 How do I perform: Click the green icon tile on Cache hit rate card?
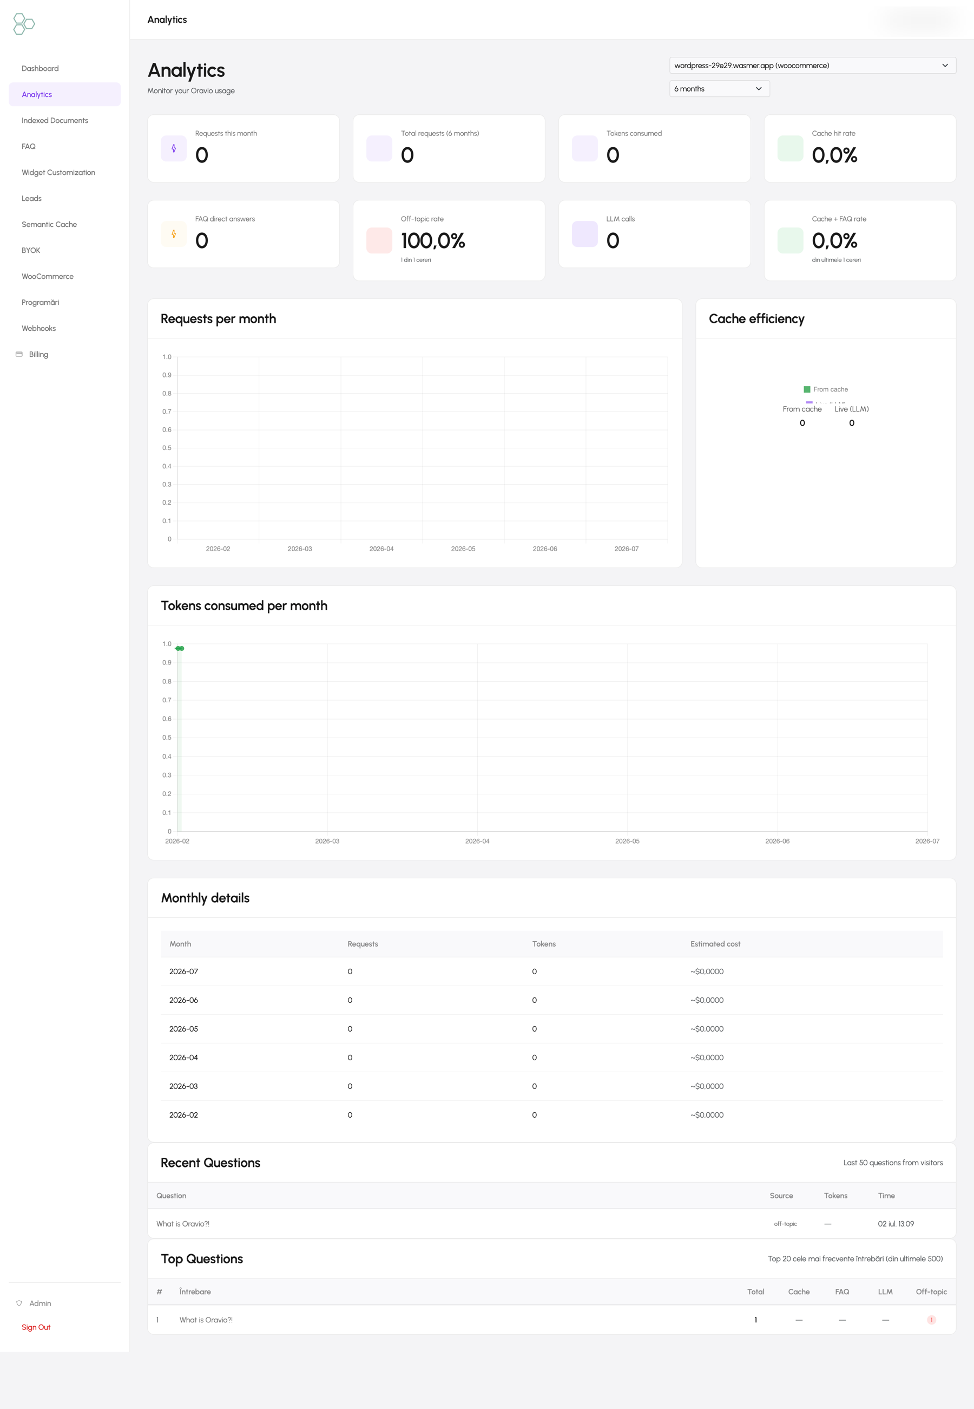[x=791, y=148]
